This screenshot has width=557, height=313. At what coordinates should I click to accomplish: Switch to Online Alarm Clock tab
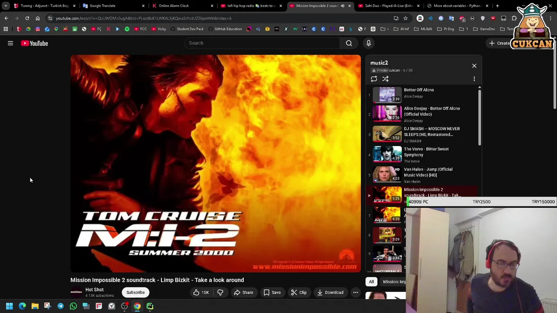click(182, 6)
